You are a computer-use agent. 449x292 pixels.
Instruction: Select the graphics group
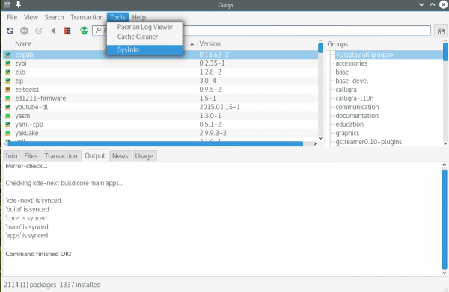coord(347,133)
